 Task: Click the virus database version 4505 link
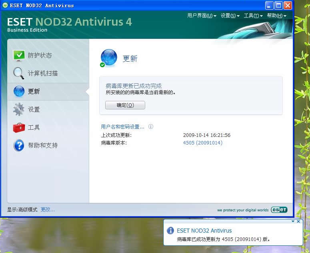tap(202, 143)
